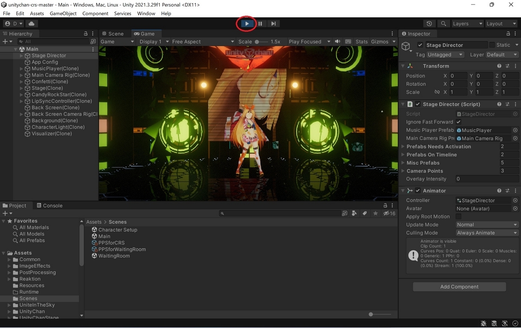
Task: Open the Window menu
Action: (x=146, y=13)
